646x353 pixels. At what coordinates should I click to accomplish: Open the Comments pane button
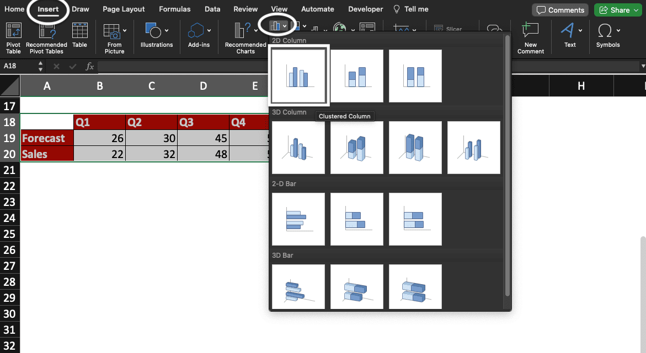tap(560, 10)
